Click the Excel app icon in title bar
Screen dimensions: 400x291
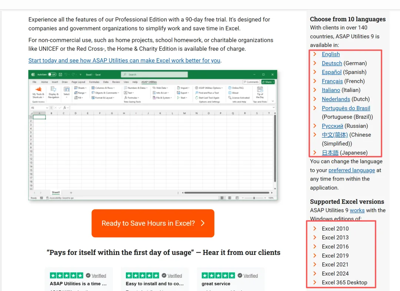coord(33,75)
